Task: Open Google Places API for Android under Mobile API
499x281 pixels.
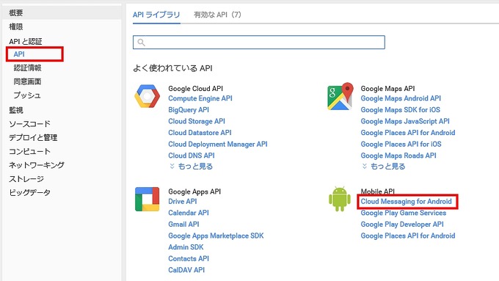Action: [x=408, y=236]
